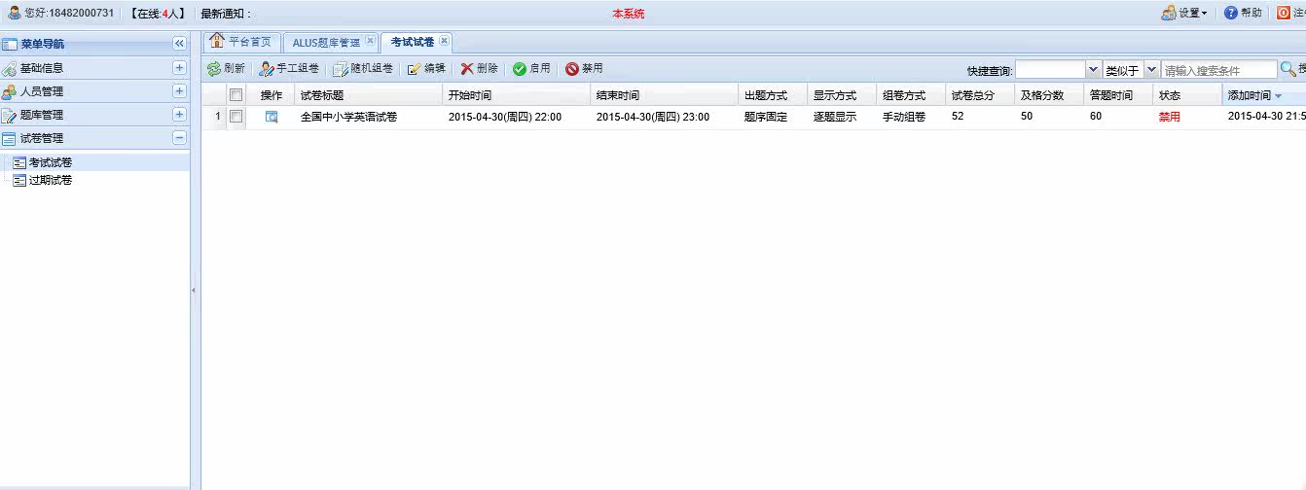Sort by 开始时间 column header
The height and width of the screenshot is (490, 1306).
click(516, 95)
